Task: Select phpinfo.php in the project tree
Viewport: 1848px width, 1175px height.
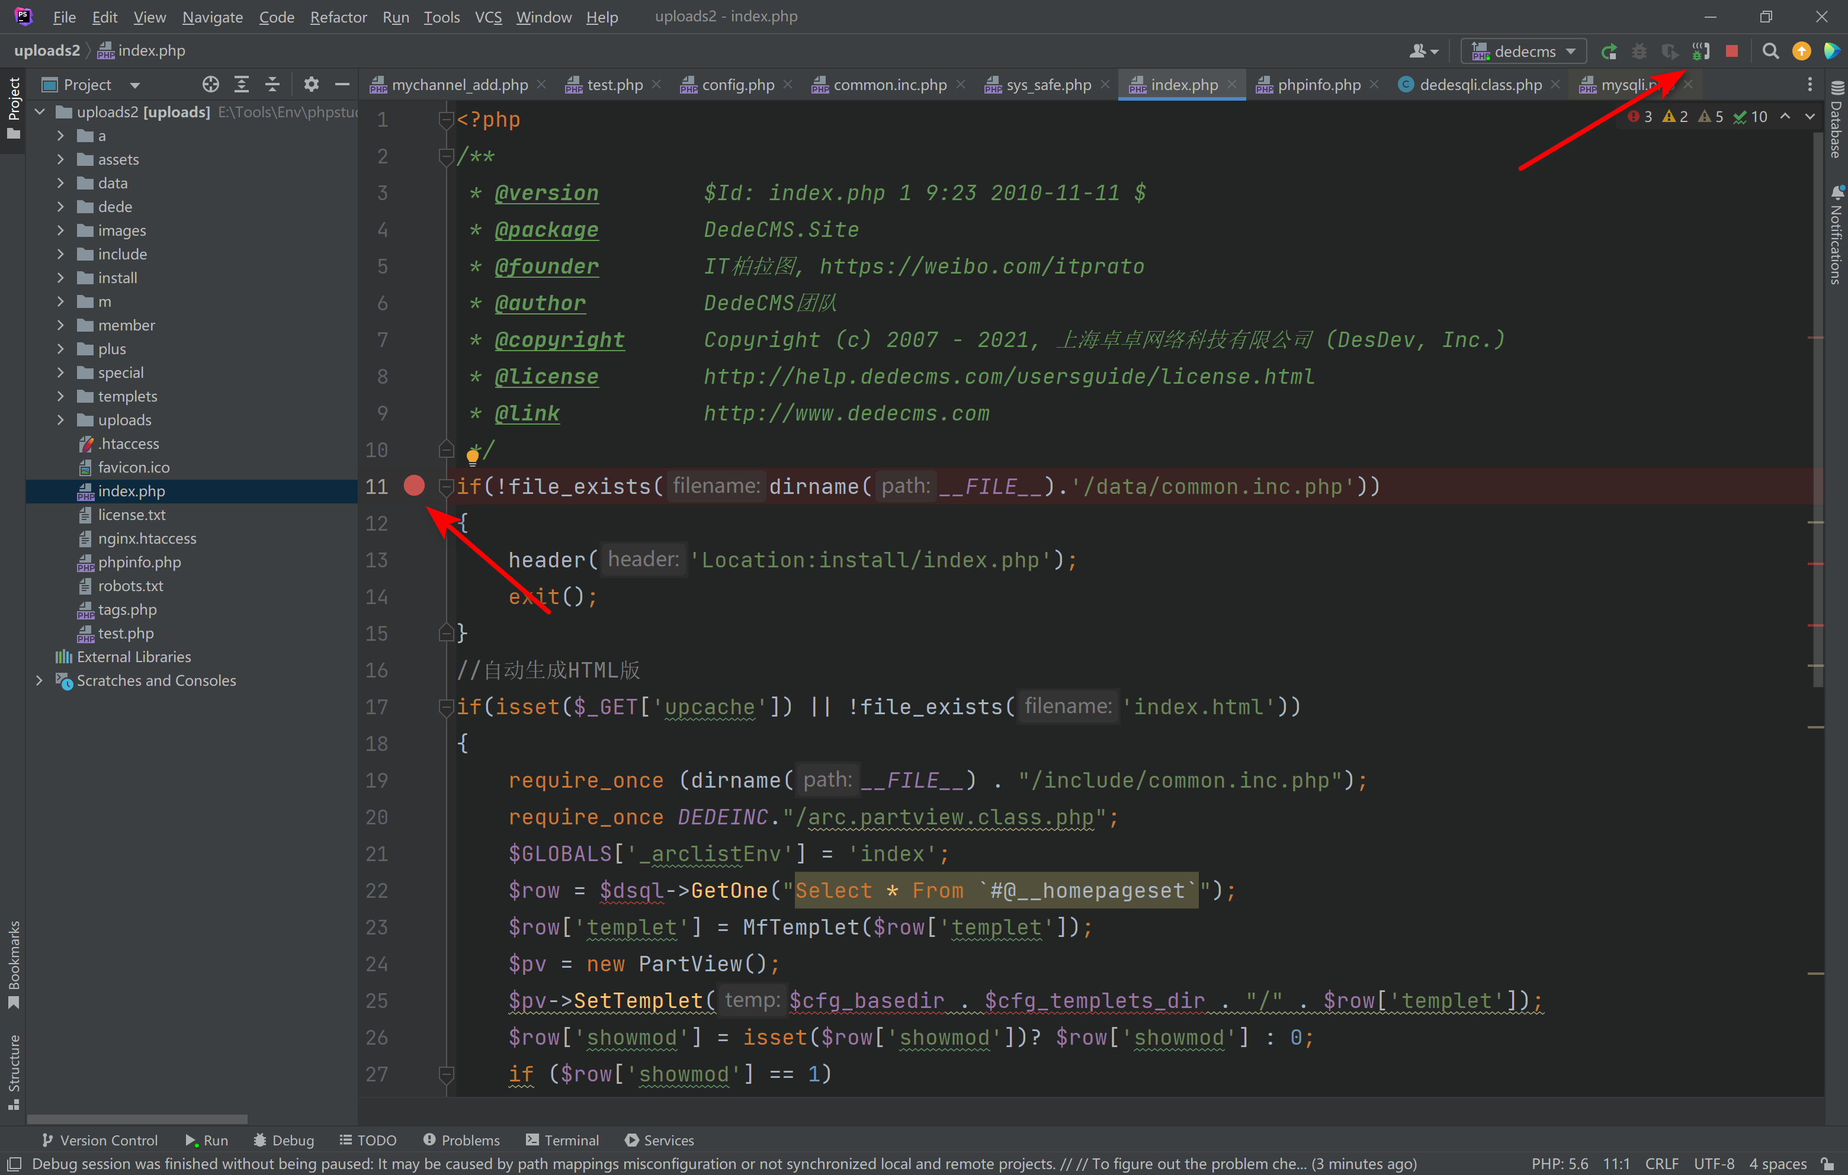Action: click(x=139, y=562)
